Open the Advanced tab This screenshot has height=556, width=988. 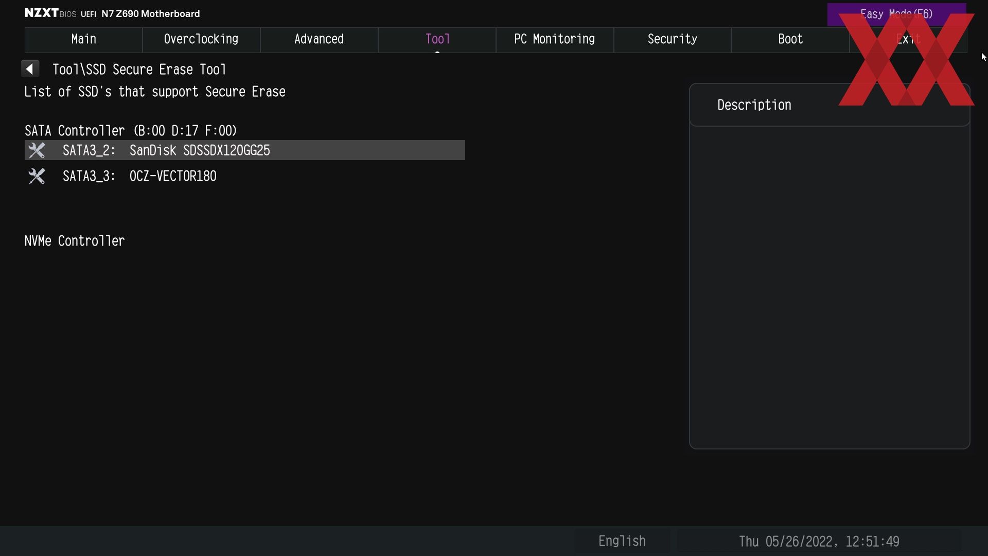[x=319, y=40]
